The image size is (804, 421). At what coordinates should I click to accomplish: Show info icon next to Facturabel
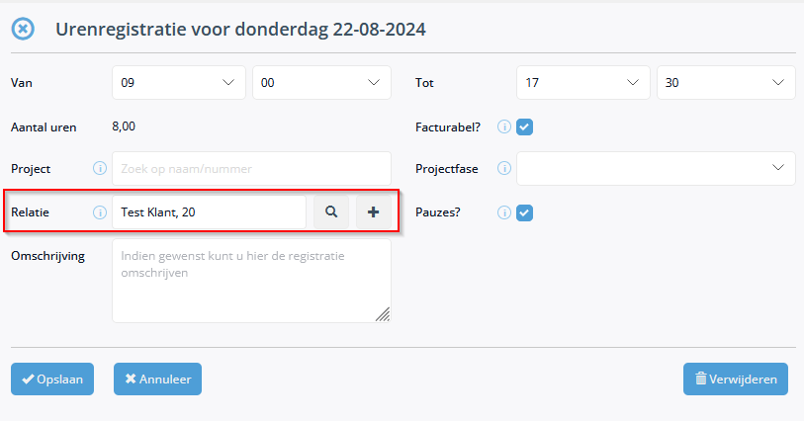tap(504, 126)
